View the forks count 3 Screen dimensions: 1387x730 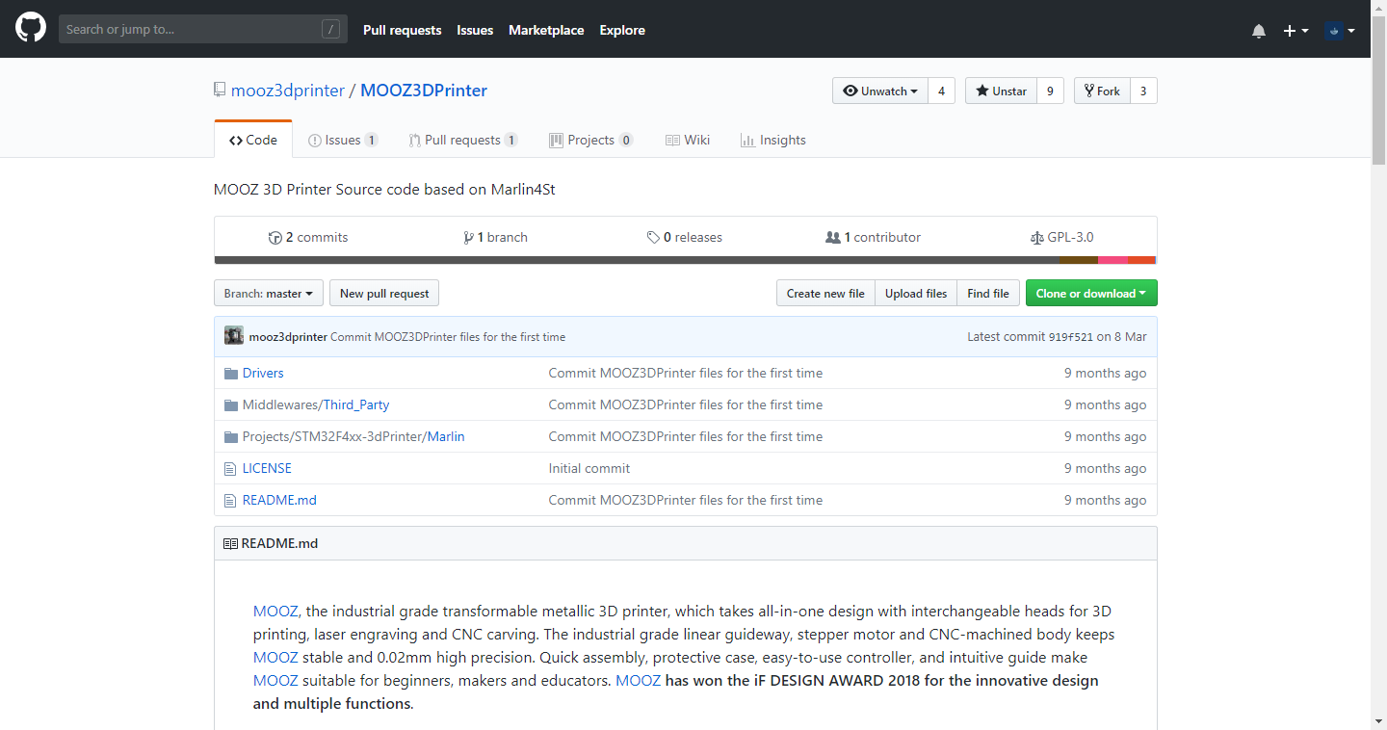pos(1143,91)
